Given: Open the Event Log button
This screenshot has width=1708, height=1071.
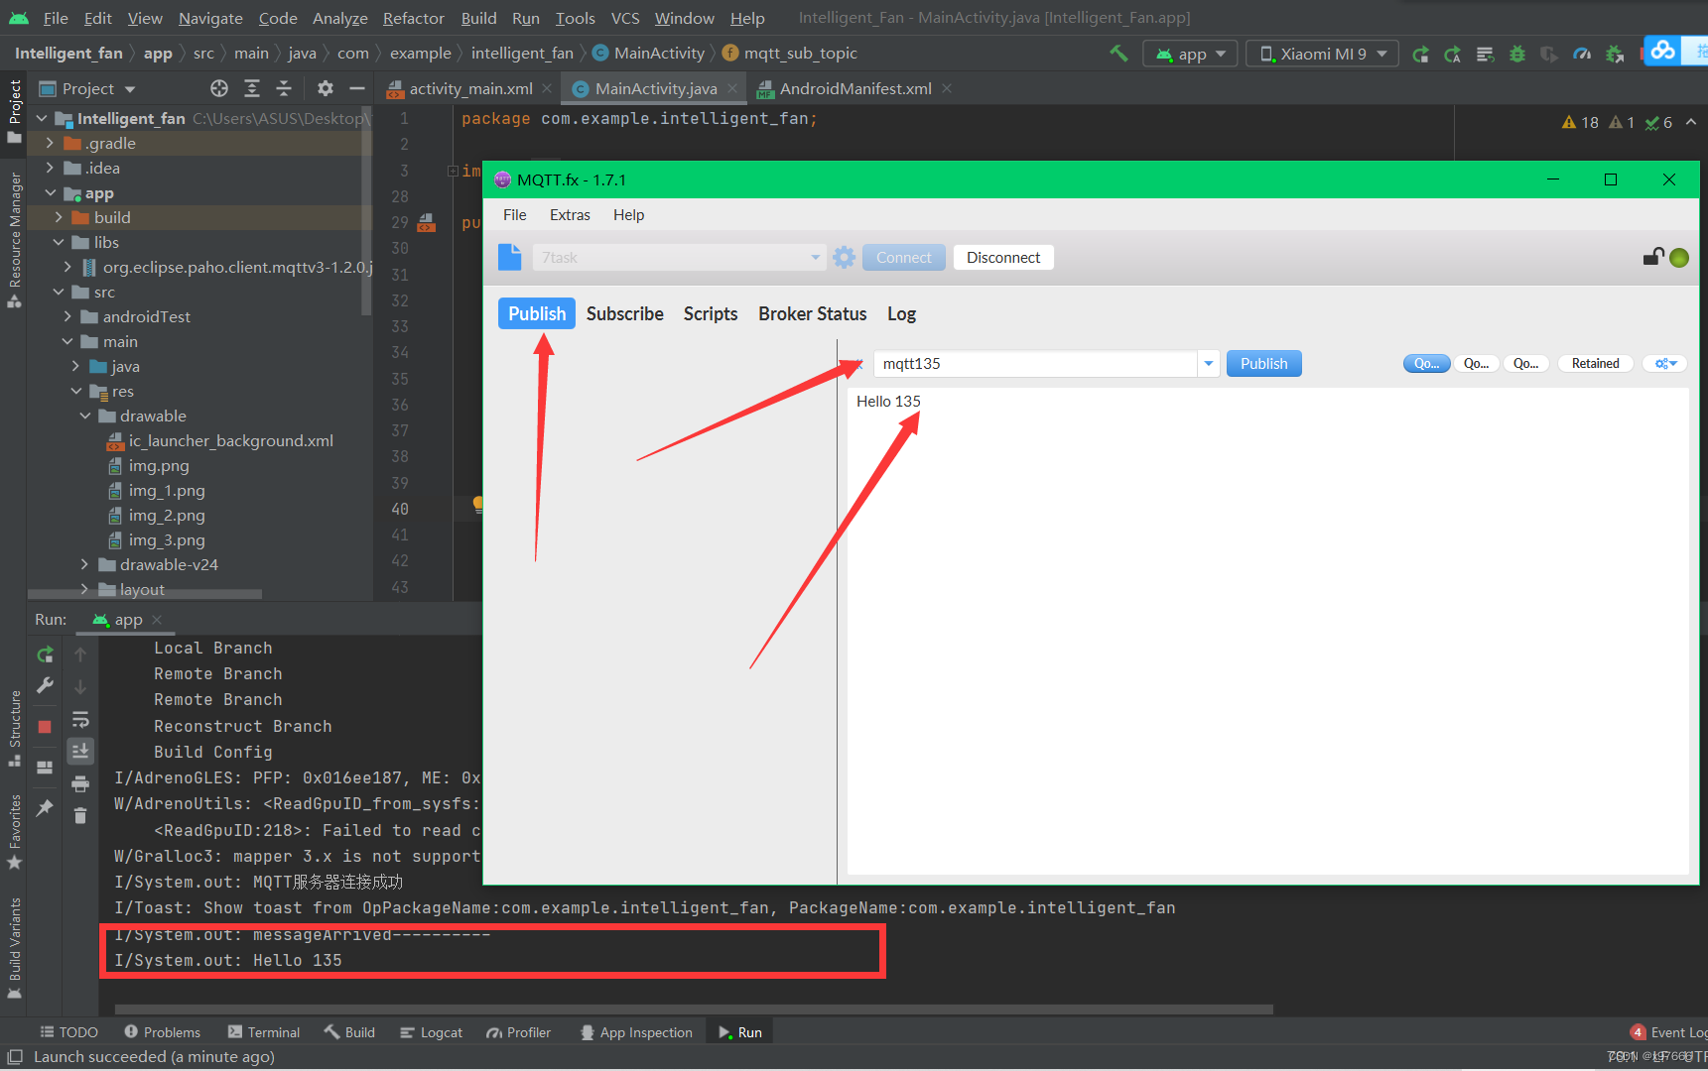Looking at the screenshot, I should 1668,1032.
